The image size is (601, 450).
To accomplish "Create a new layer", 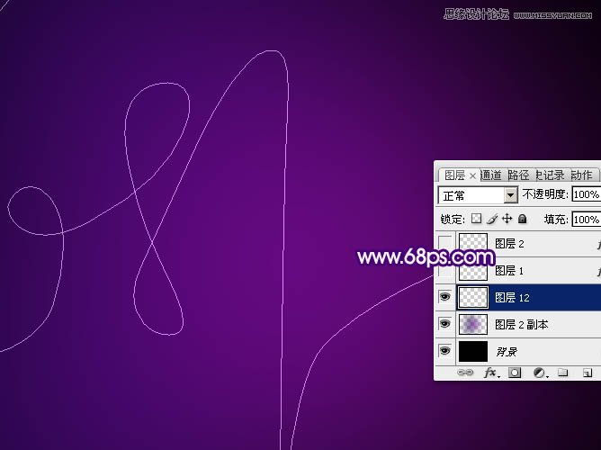I will [588, 373].
